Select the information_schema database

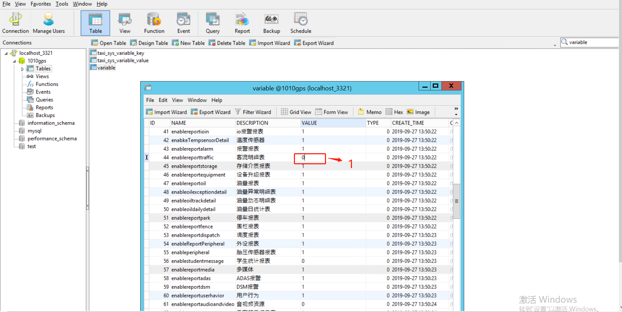point(51,123)
